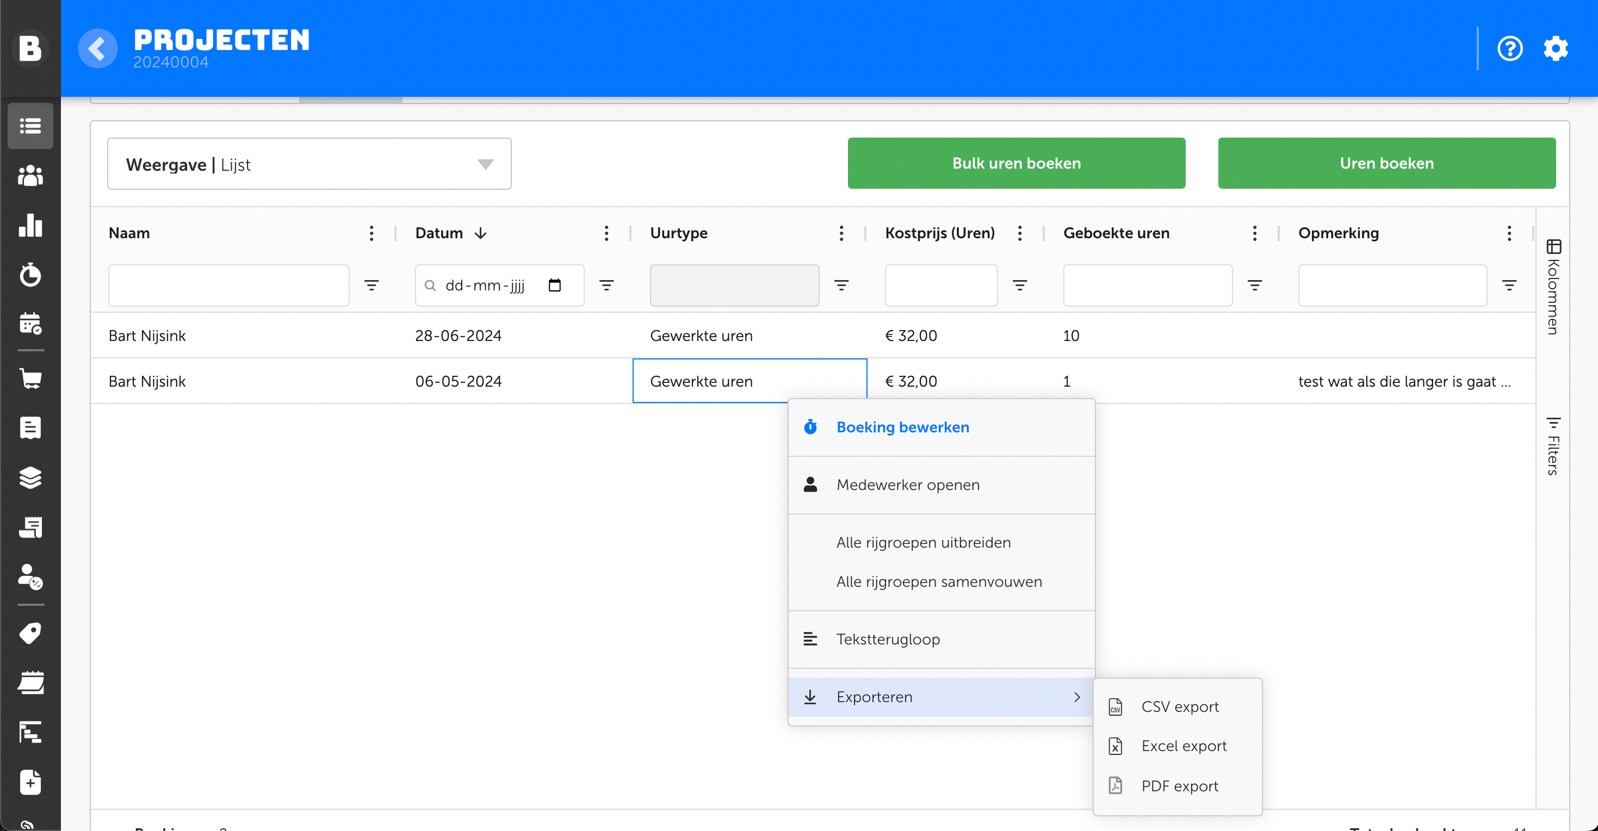
Task: Open the Weergave Lijst dropdown
Action: [x=309, y=164]
